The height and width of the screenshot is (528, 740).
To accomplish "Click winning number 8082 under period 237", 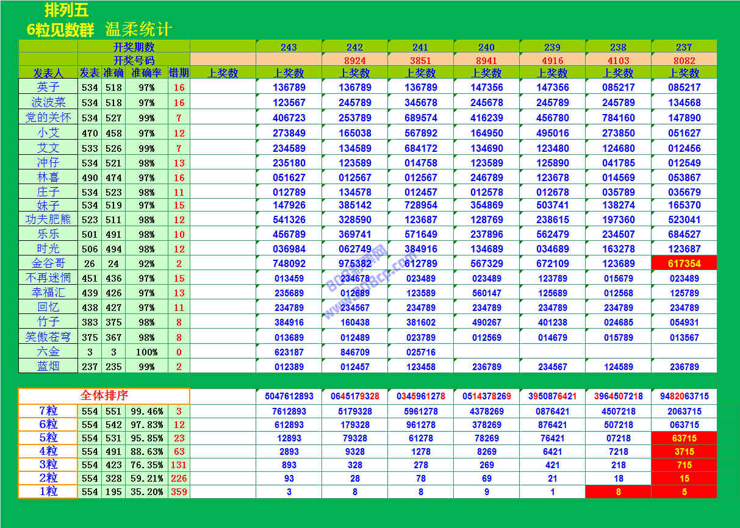I will tap(684, 60).
